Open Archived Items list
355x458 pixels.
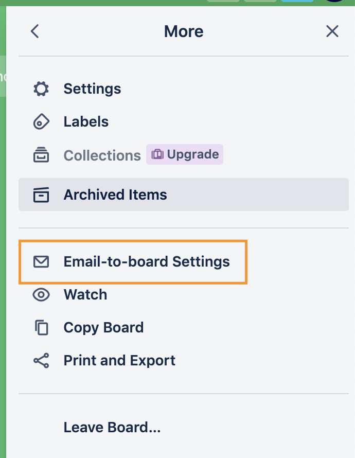coord(115,195)
